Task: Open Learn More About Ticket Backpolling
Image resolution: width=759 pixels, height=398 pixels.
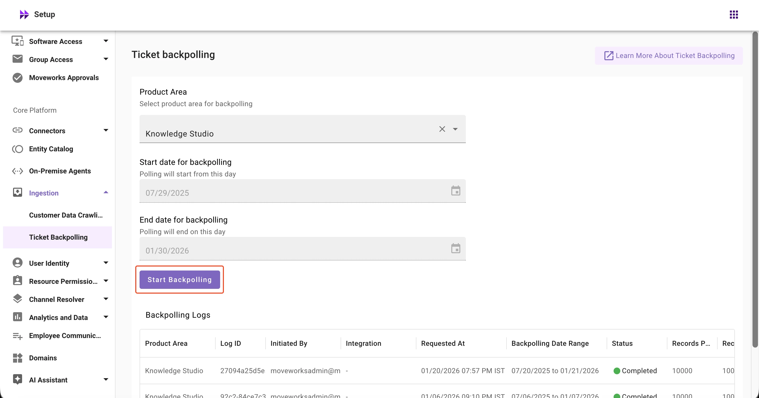Action: pos(669,56)
